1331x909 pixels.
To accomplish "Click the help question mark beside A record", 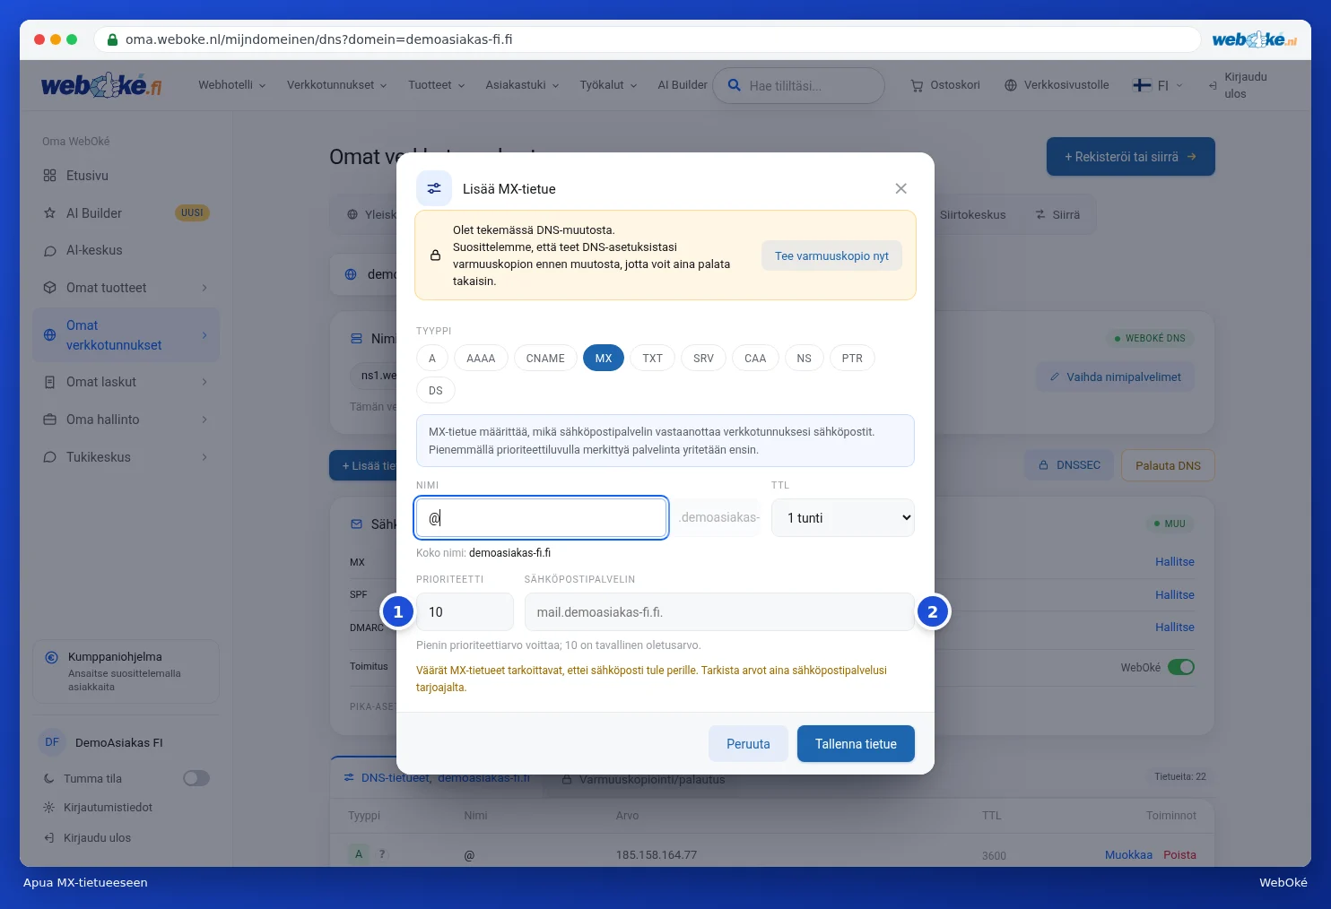I will click(x=382, y=854).
